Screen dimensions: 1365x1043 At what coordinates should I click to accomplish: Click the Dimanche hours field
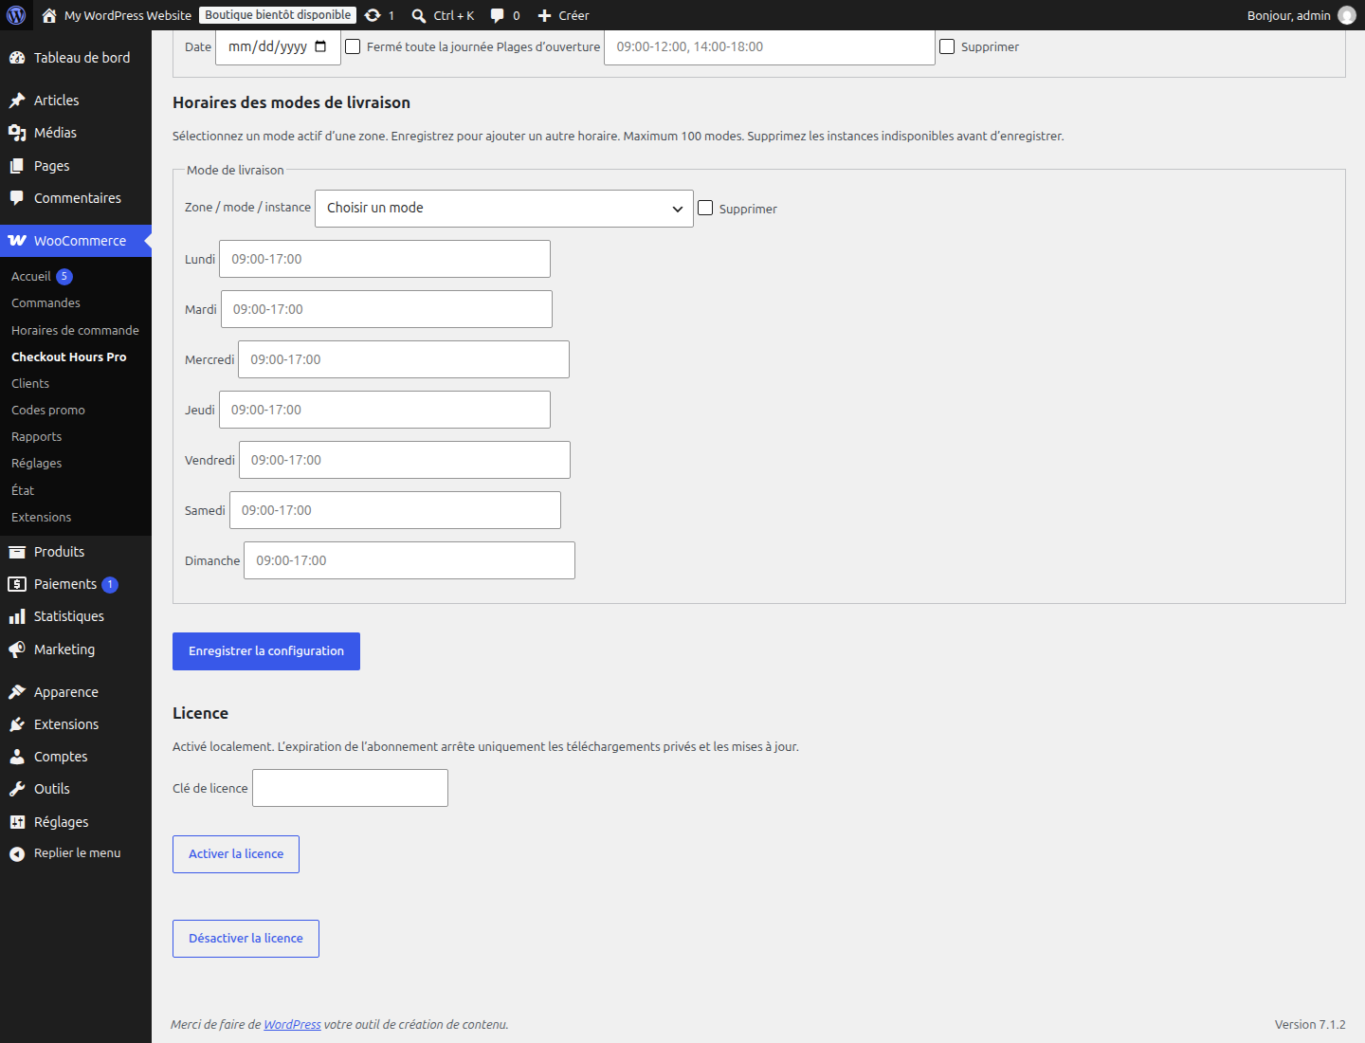tap(409, 560)
